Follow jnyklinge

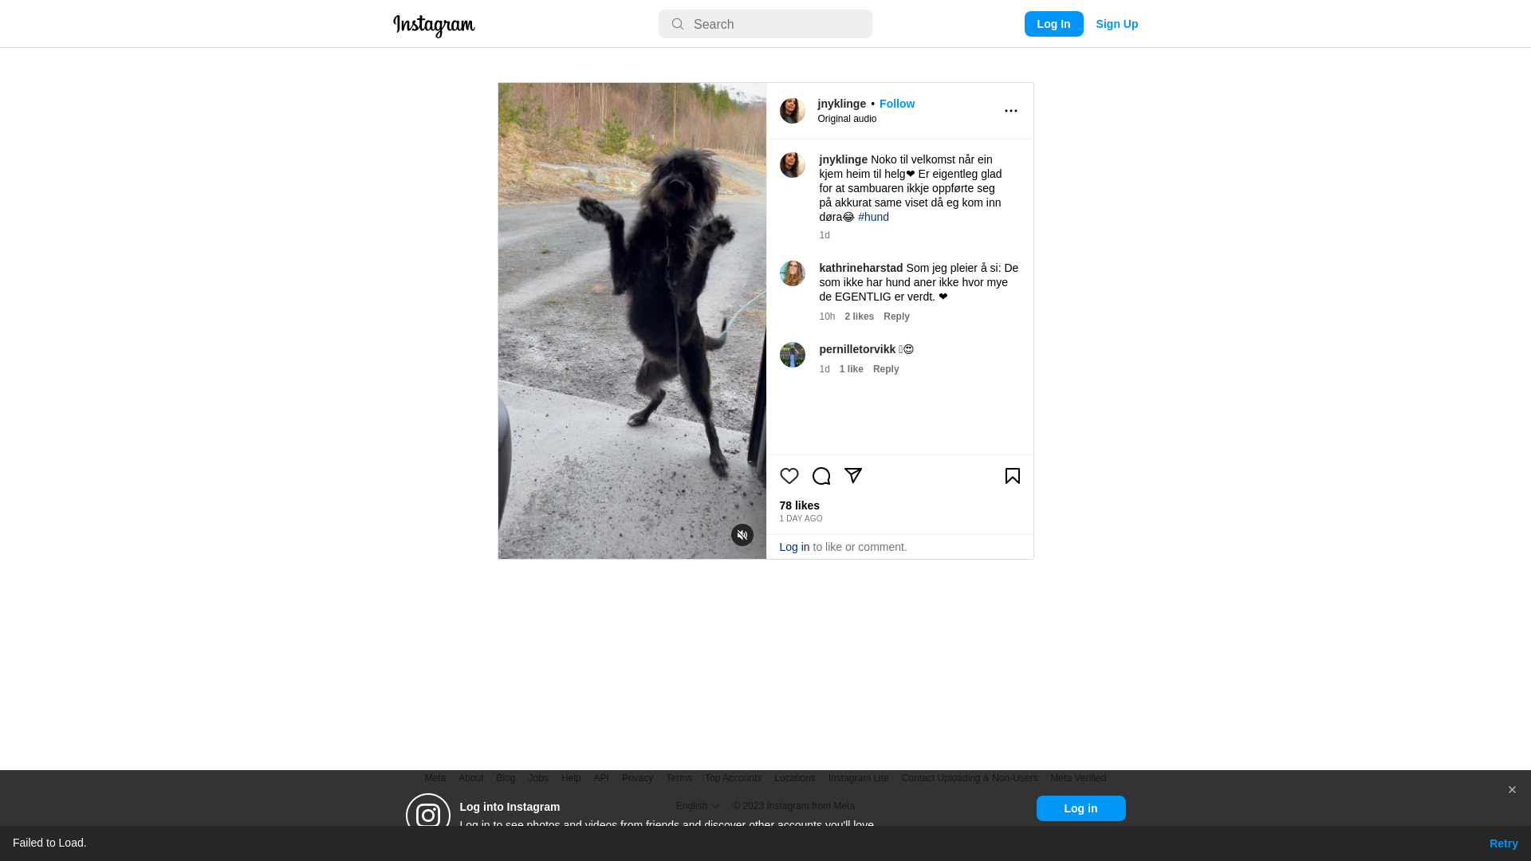pos(896,104)
